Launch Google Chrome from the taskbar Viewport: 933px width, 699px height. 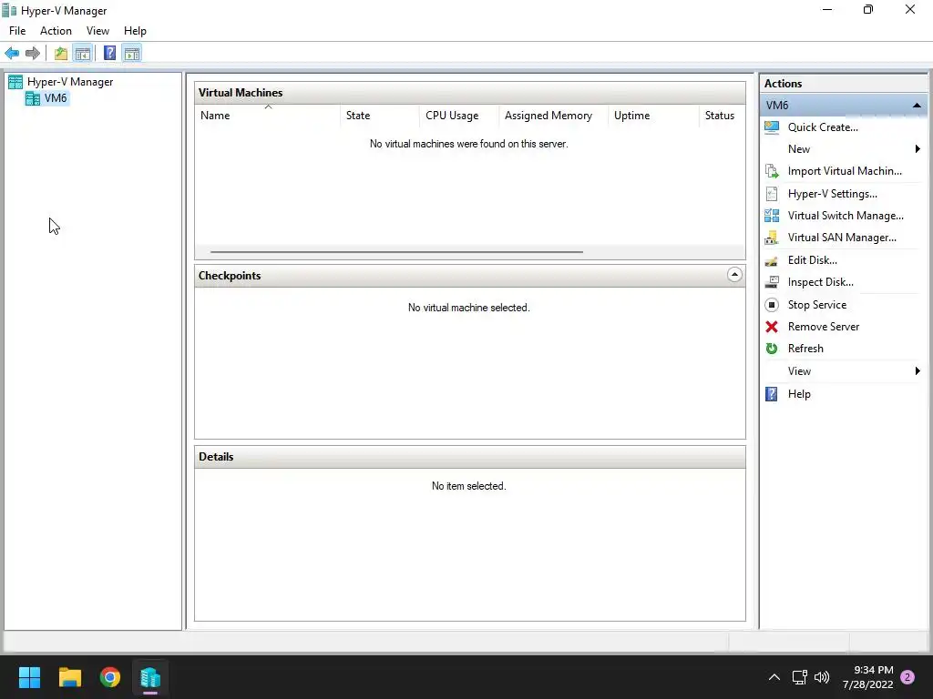click(110, 677)
